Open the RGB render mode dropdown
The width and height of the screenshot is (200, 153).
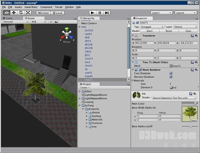(39, 22)
